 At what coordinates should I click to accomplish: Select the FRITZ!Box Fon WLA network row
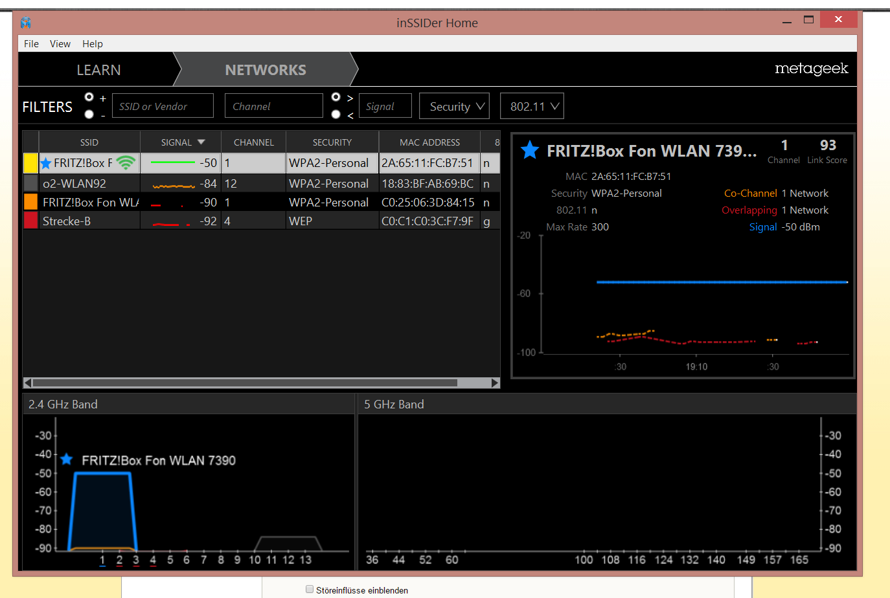(262, 202)
